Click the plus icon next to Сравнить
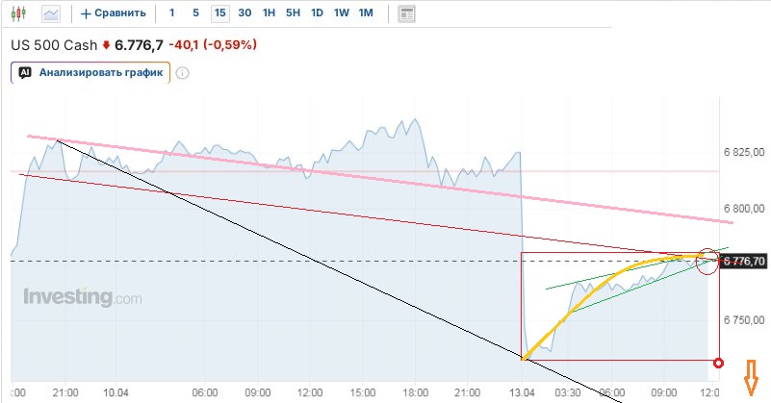This screenshot has width=771, height=403. coord(87,13)
